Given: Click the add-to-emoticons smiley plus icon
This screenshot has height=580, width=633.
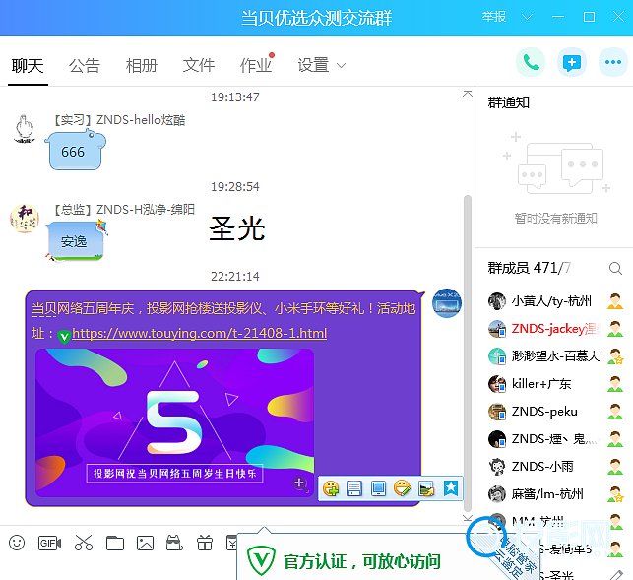Looking at the screenshot, I should (331, 488).
